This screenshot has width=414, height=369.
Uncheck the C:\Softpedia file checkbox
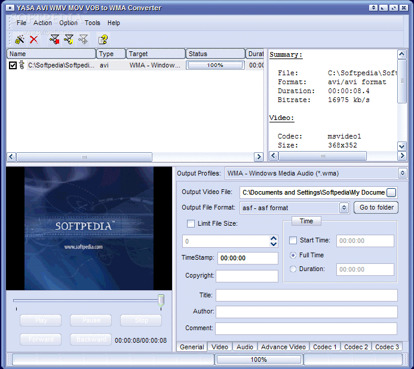(13, 65)
